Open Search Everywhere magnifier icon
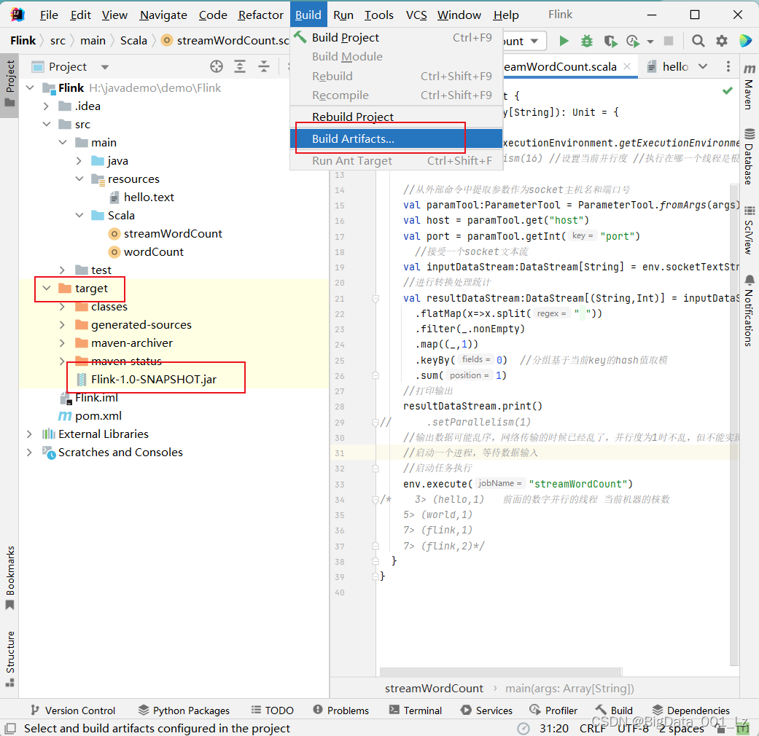This screenshot has height=736, width=759. pyautogui.click(x=698, y=41)
